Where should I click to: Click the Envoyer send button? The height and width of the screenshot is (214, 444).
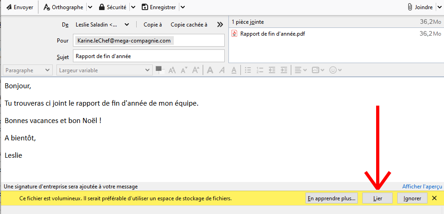click(x=20, y=7)
